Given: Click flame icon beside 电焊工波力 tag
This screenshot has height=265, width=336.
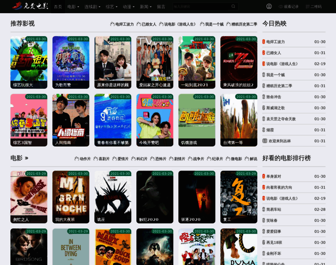Looking at the screenshot, I should coord(112,24).
